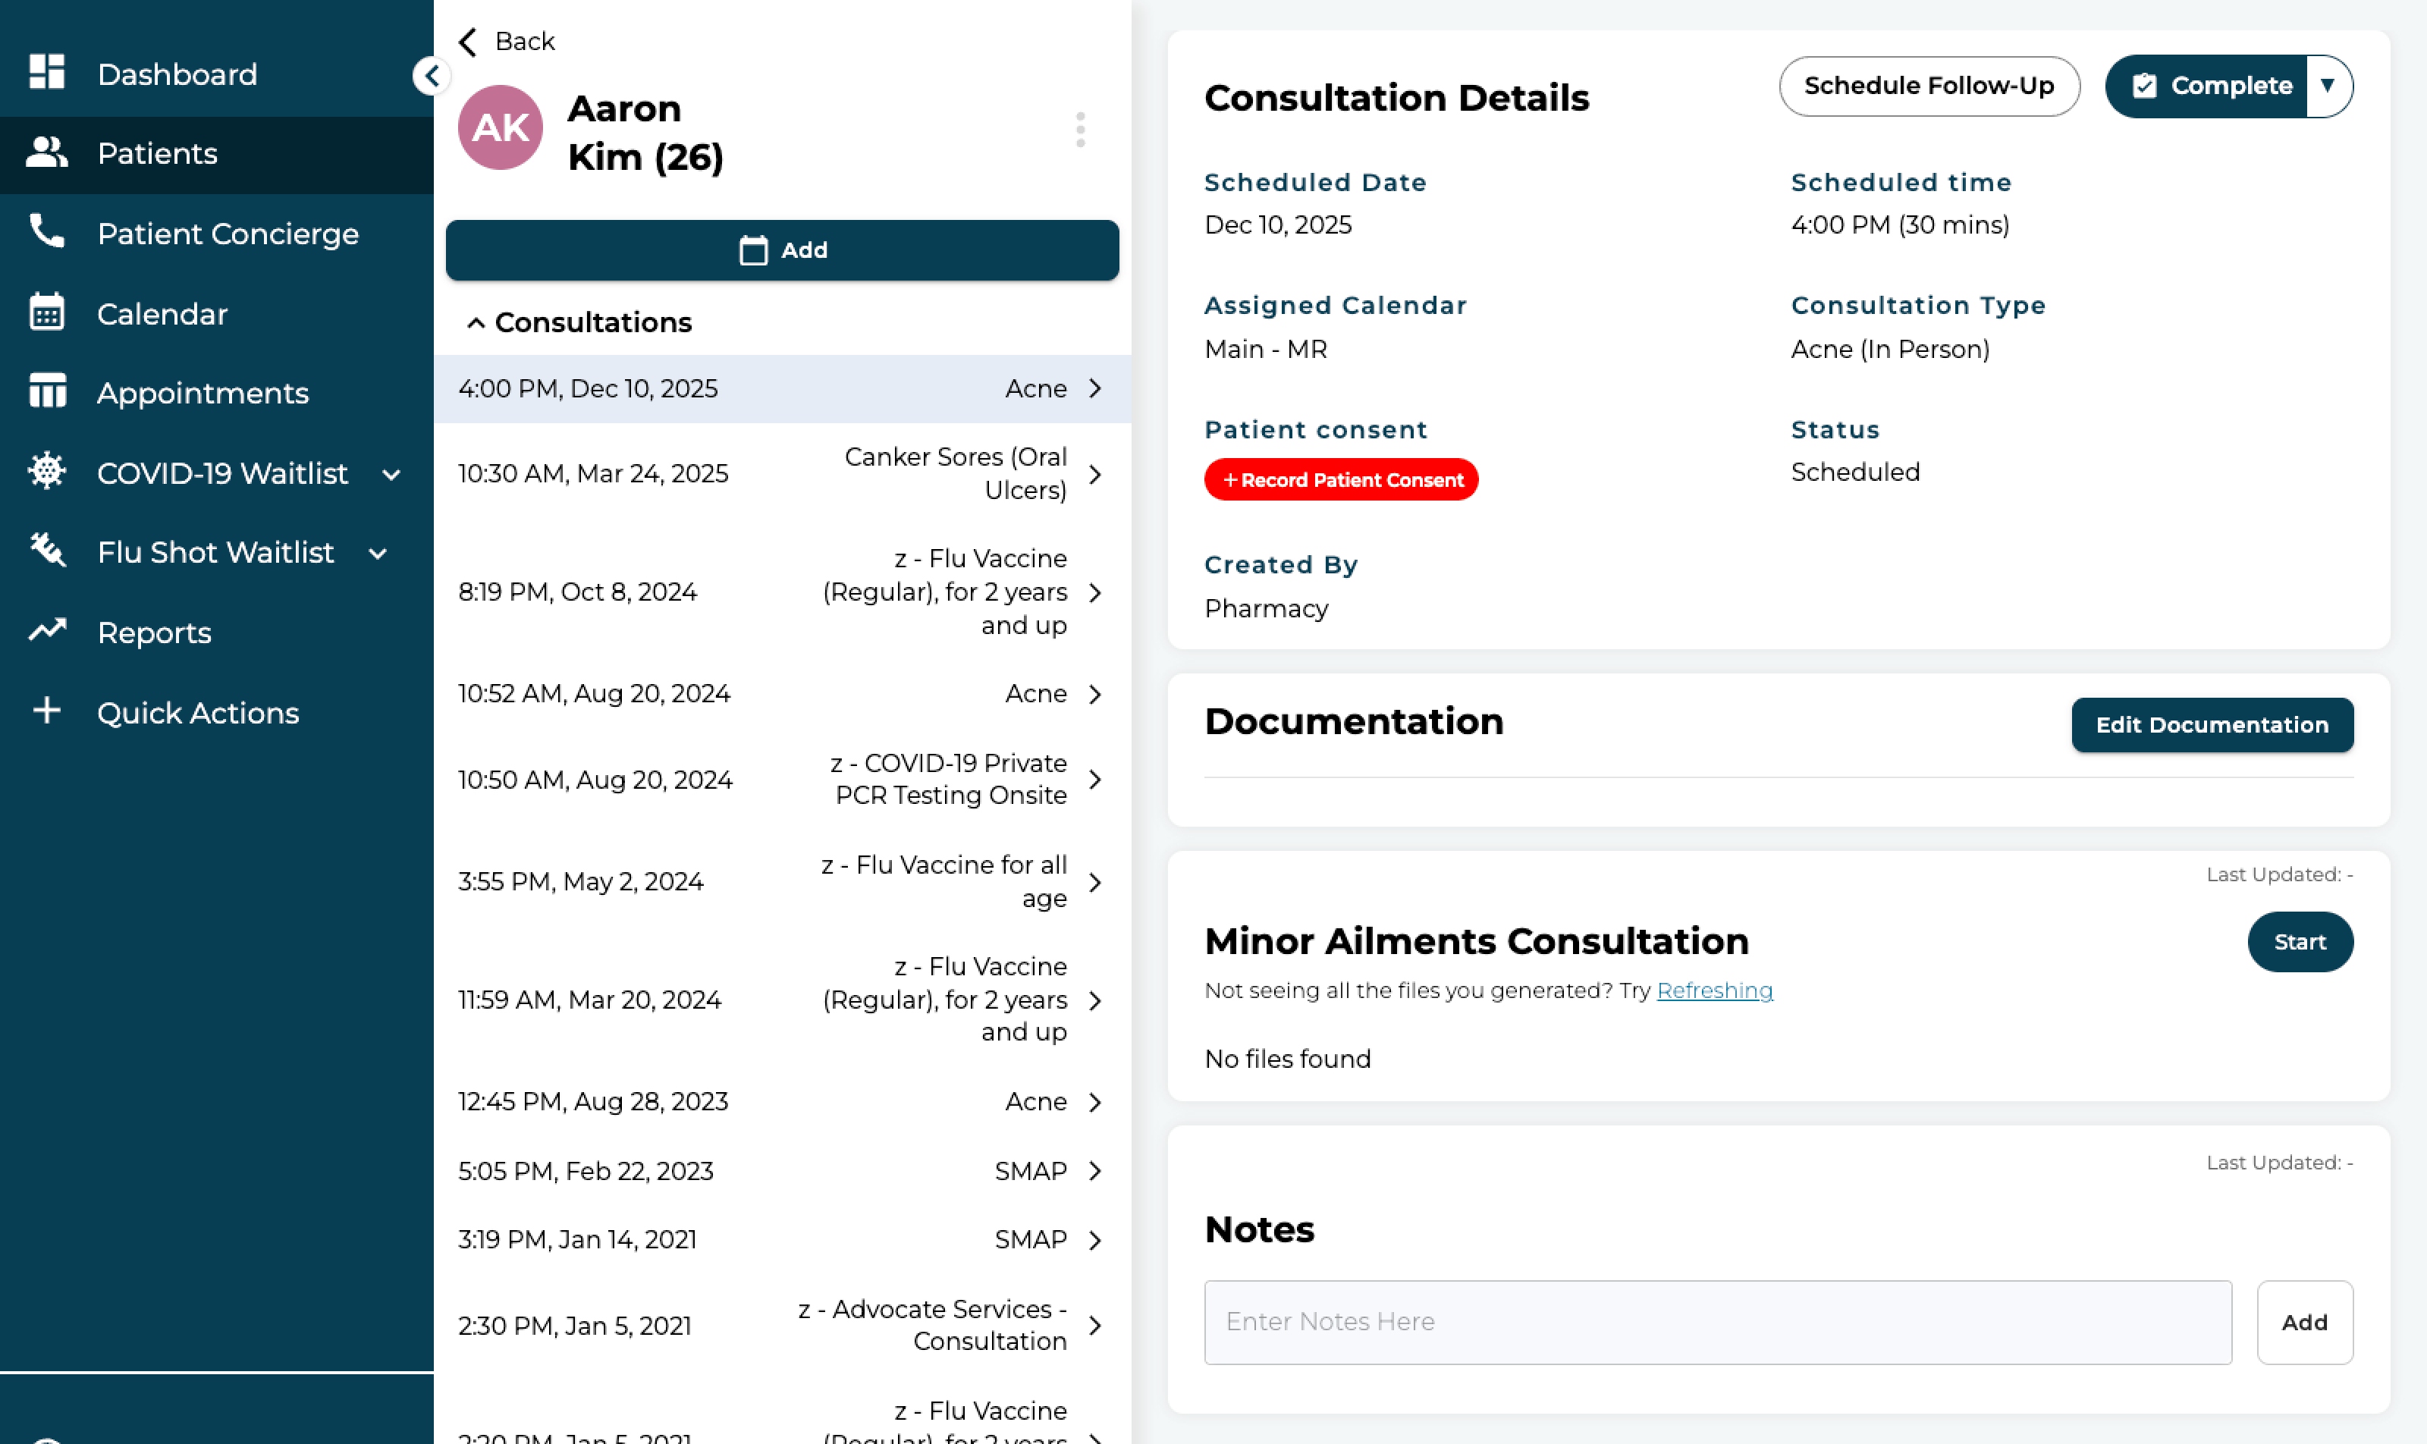Open the Calendar icon in sidebar
Viewport: 2427px width, 1444px height.
coord(47,312)
